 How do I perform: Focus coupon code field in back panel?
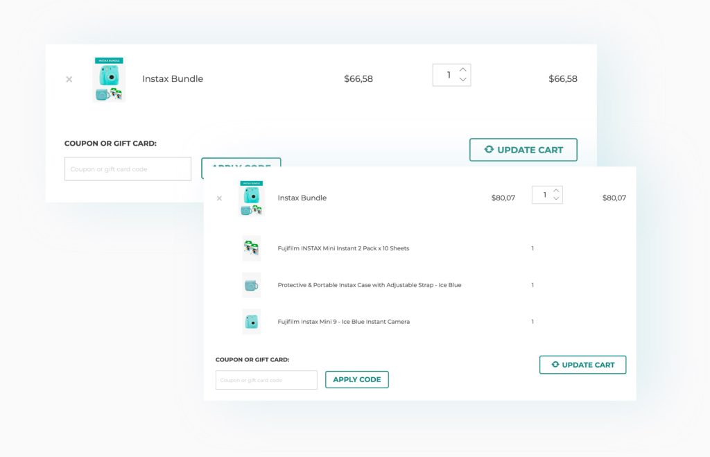coord(128,169)
